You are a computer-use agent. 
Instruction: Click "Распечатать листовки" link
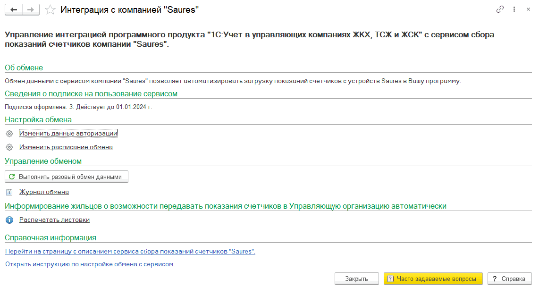[54, 220]
